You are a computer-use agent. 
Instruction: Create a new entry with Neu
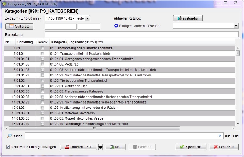click(x=116, y=147)
